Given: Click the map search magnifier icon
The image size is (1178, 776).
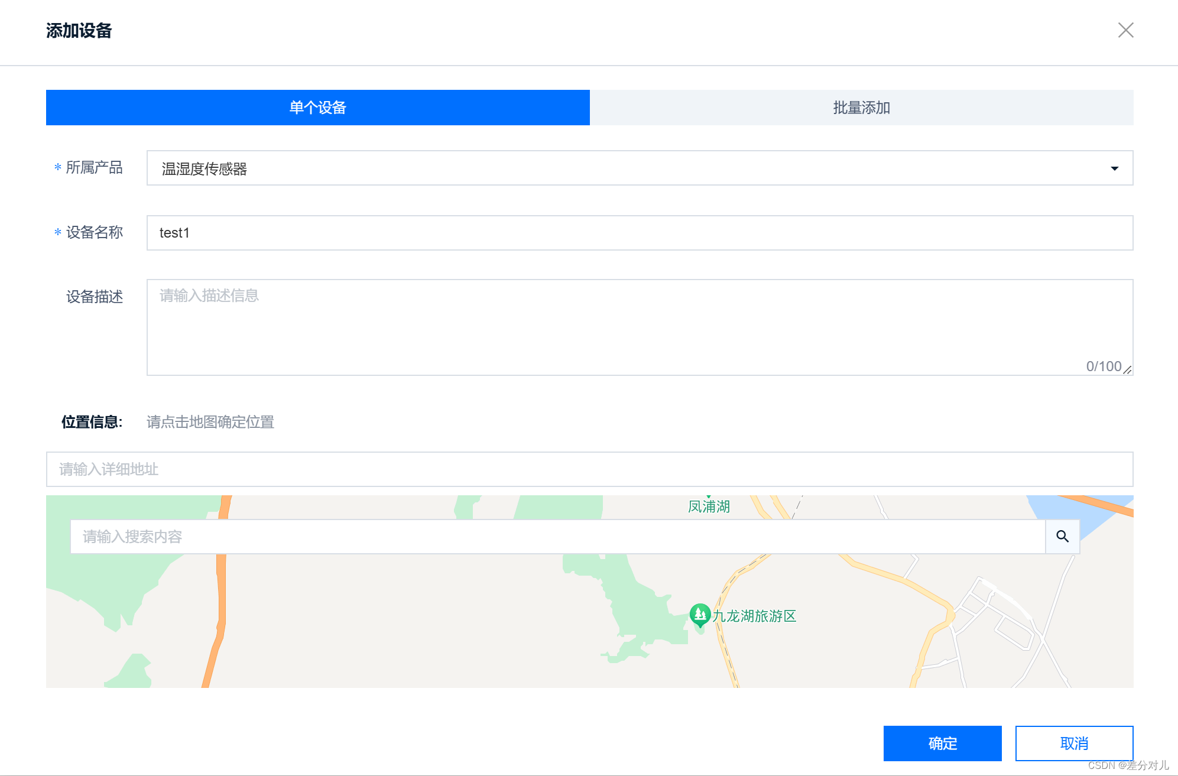Looking at the screenshot, I should point(1062,537).
